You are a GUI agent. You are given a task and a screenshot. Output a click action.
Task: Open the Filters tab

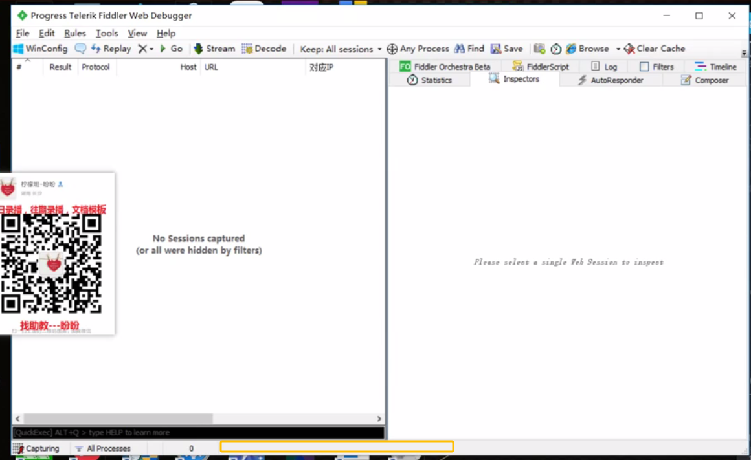[656, 67]
